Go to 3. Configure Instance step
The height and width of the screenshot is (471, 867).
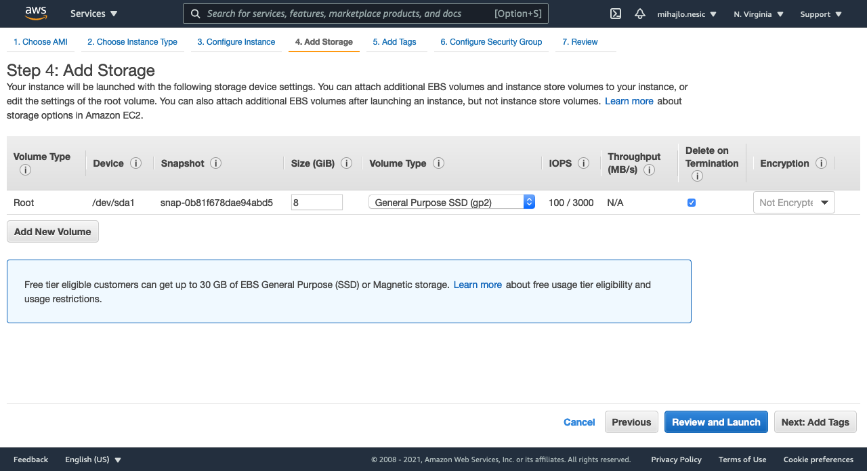[236, 42]
